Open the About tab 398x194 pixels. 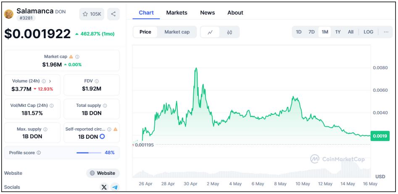[x=235, y=13]
